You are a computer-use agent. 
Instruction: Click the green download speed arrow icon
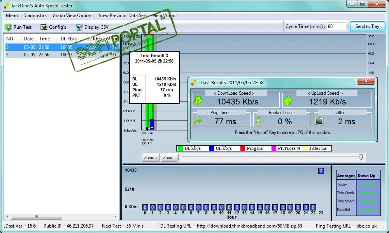click(x=198, y=101)
